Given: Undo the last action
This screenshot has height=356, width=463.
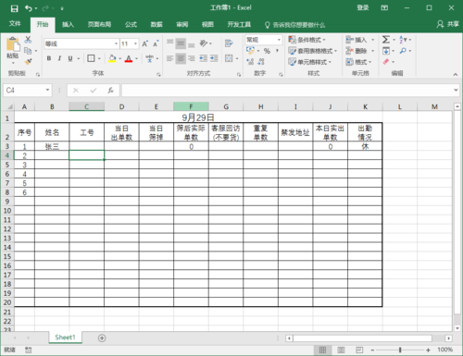Looking at the screenshot, I should coord(29,8).
